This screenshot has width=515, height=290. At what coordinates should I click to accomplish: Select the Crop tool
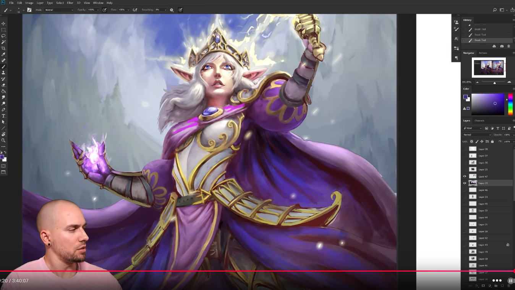[x=3, y=48]
